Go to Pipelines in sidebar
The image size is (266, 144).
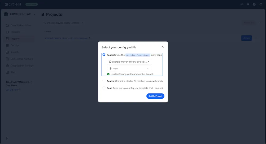(x=16, y=32)
